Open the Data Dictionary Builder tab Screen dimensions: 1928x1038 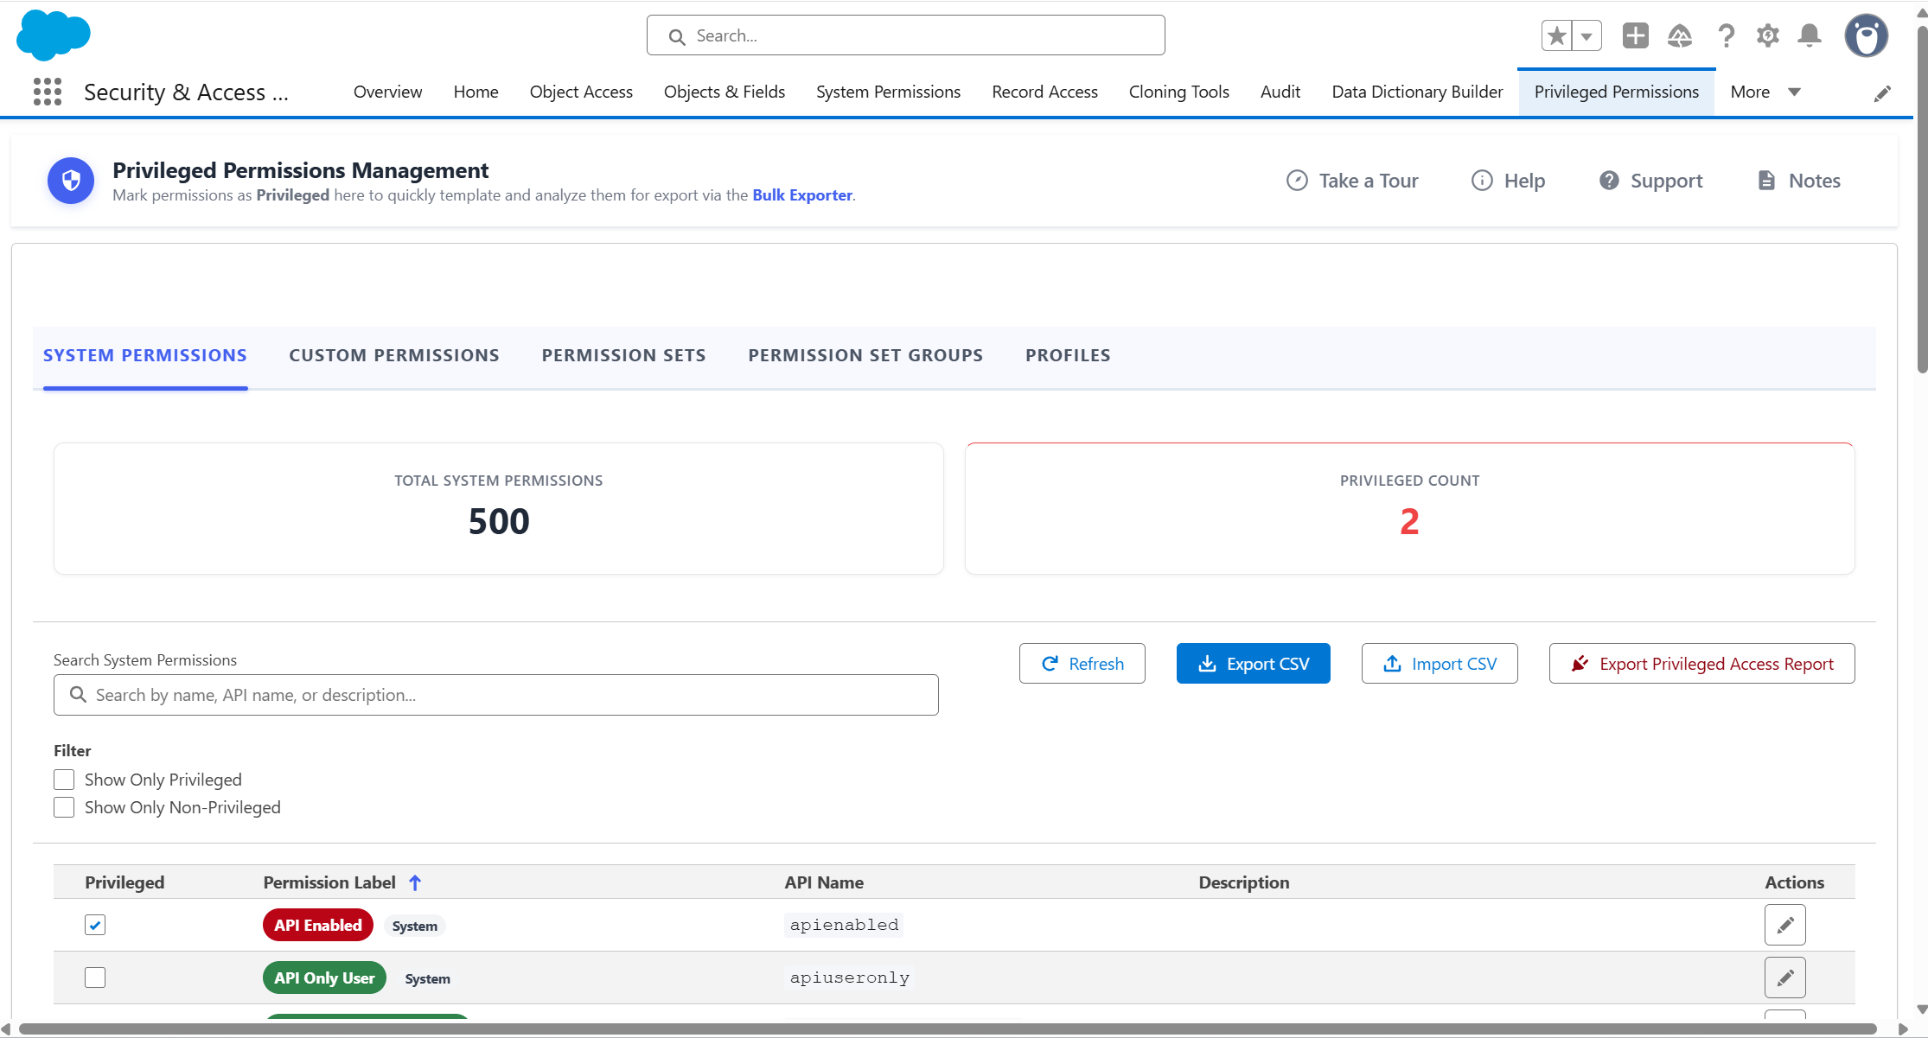tap(1417, 92)
